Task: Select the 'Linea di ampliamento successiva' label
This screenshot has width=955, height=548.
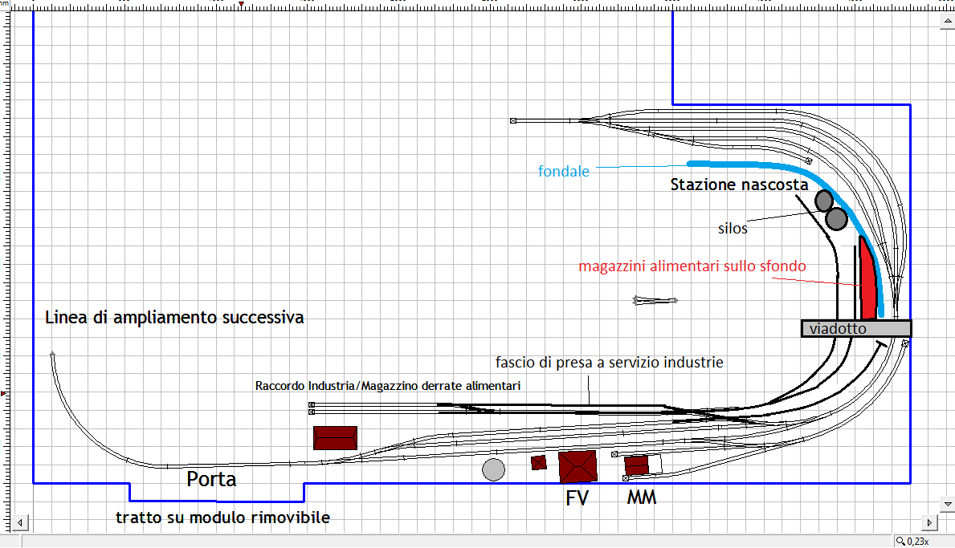Action: tap(174, 317)
